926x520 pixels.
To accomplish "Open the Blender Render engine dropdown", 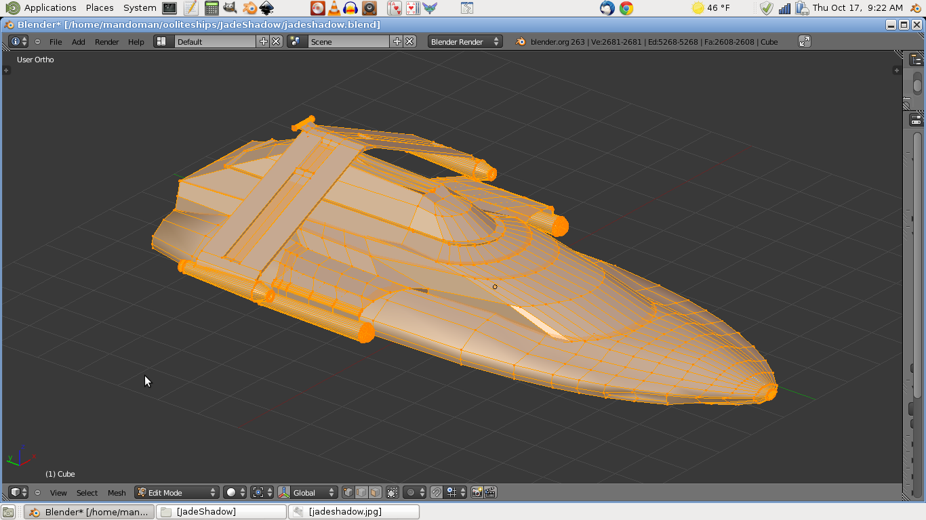I will click(465, 41).
